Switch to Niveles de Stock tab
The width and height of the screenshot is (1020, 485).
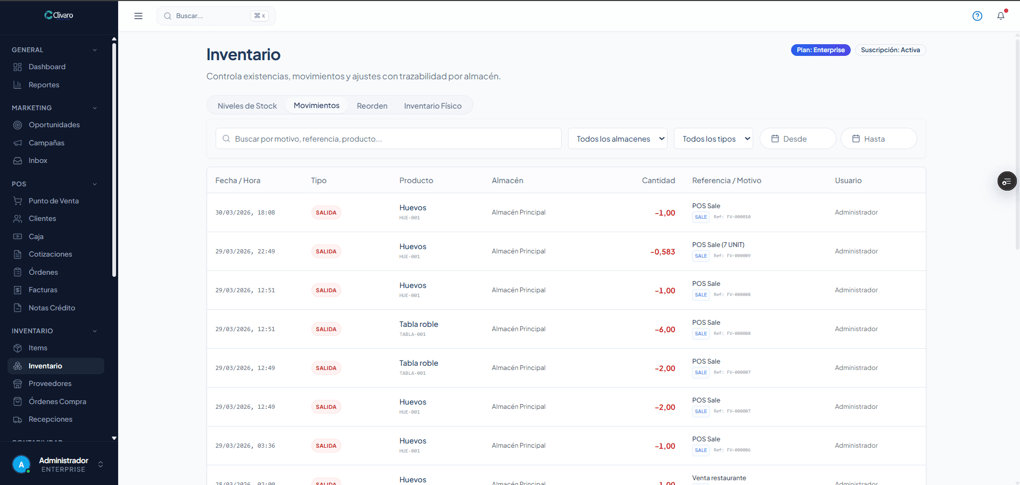(247, 106)
